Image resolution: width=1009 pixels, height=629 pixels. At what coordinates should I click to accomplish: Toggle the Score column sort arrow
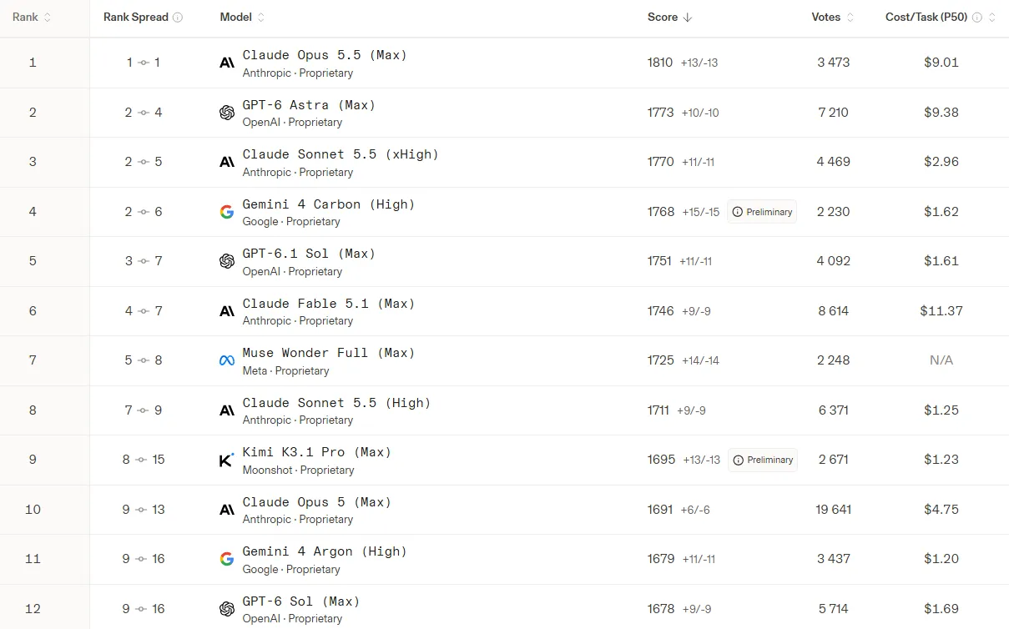click(688, 18)
